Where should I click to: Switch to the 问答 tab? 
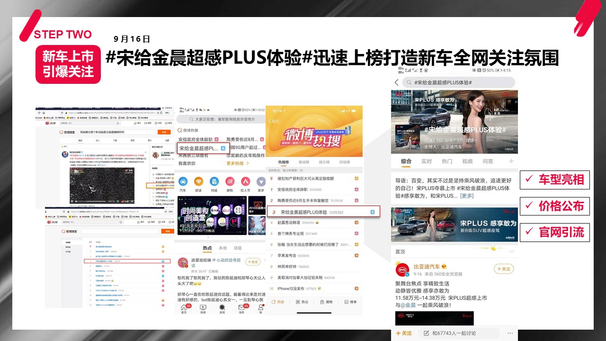pos(488,162)
